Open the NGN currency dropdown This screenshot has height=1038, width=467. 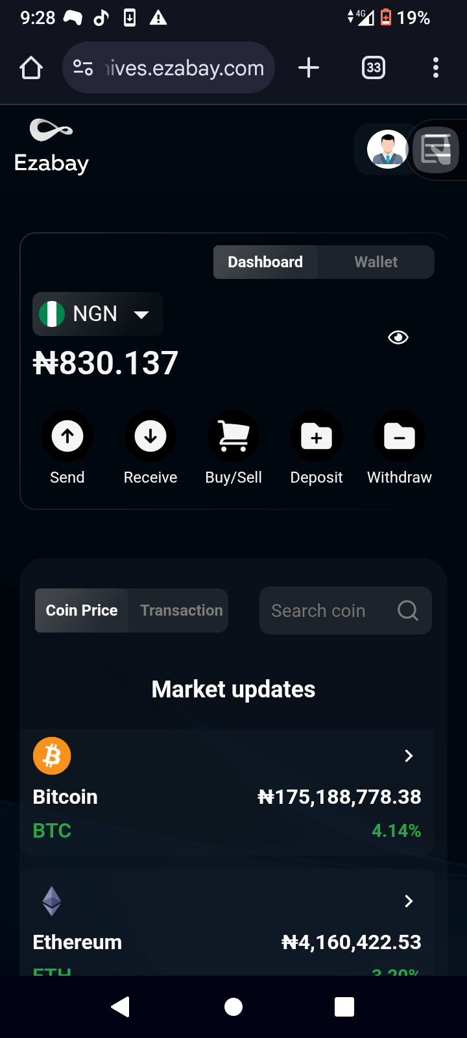pyautogui.click(x=98, y=314)
